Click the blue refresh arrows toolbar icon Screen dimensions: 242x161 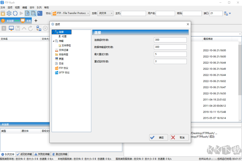[x=15, y=13]
